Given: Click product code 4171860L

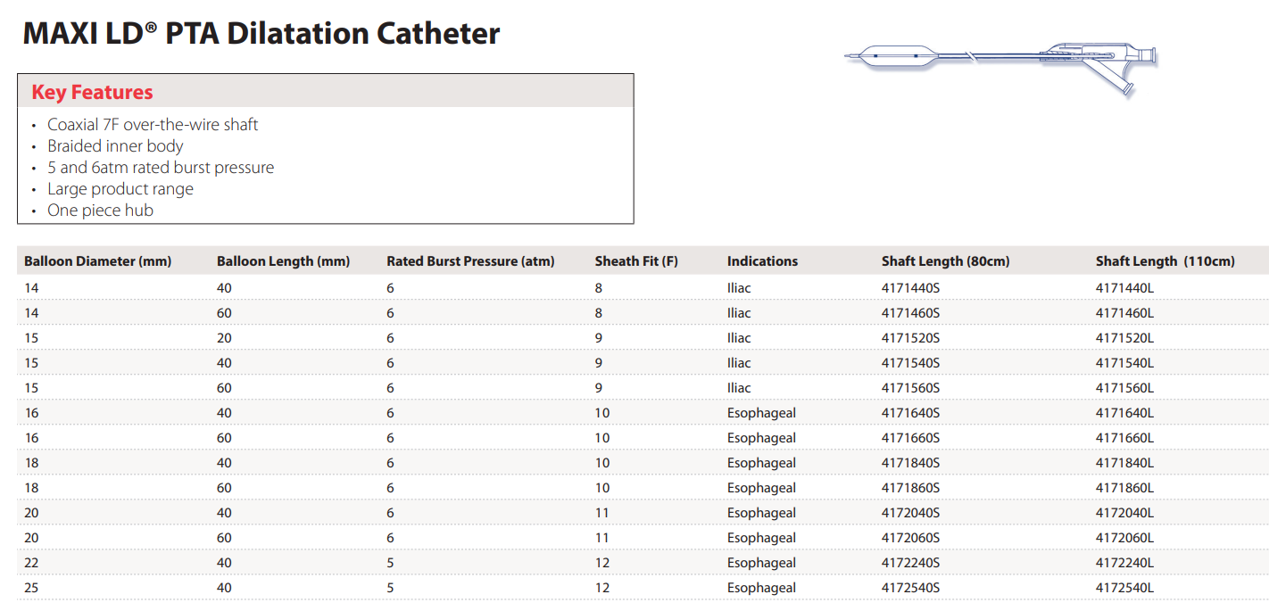Looking at the screenshot, I should pos(1124,488).
